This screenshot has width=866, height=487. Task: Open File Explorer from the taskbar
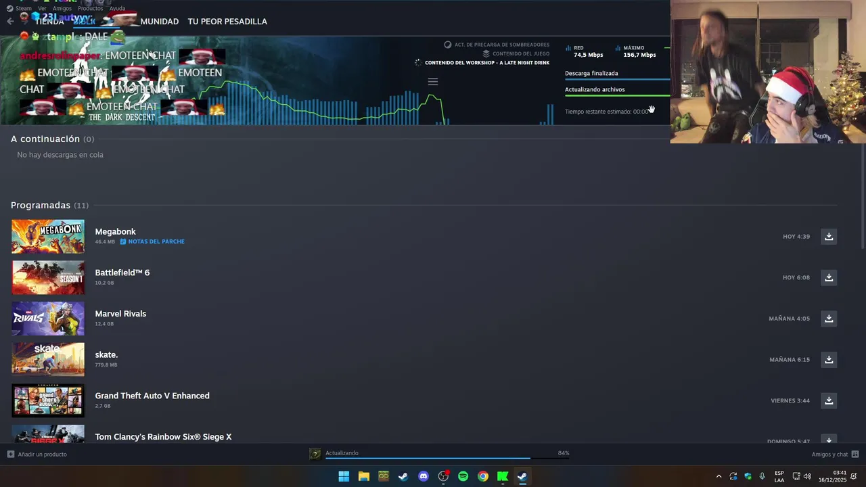(x=364, y=476)
